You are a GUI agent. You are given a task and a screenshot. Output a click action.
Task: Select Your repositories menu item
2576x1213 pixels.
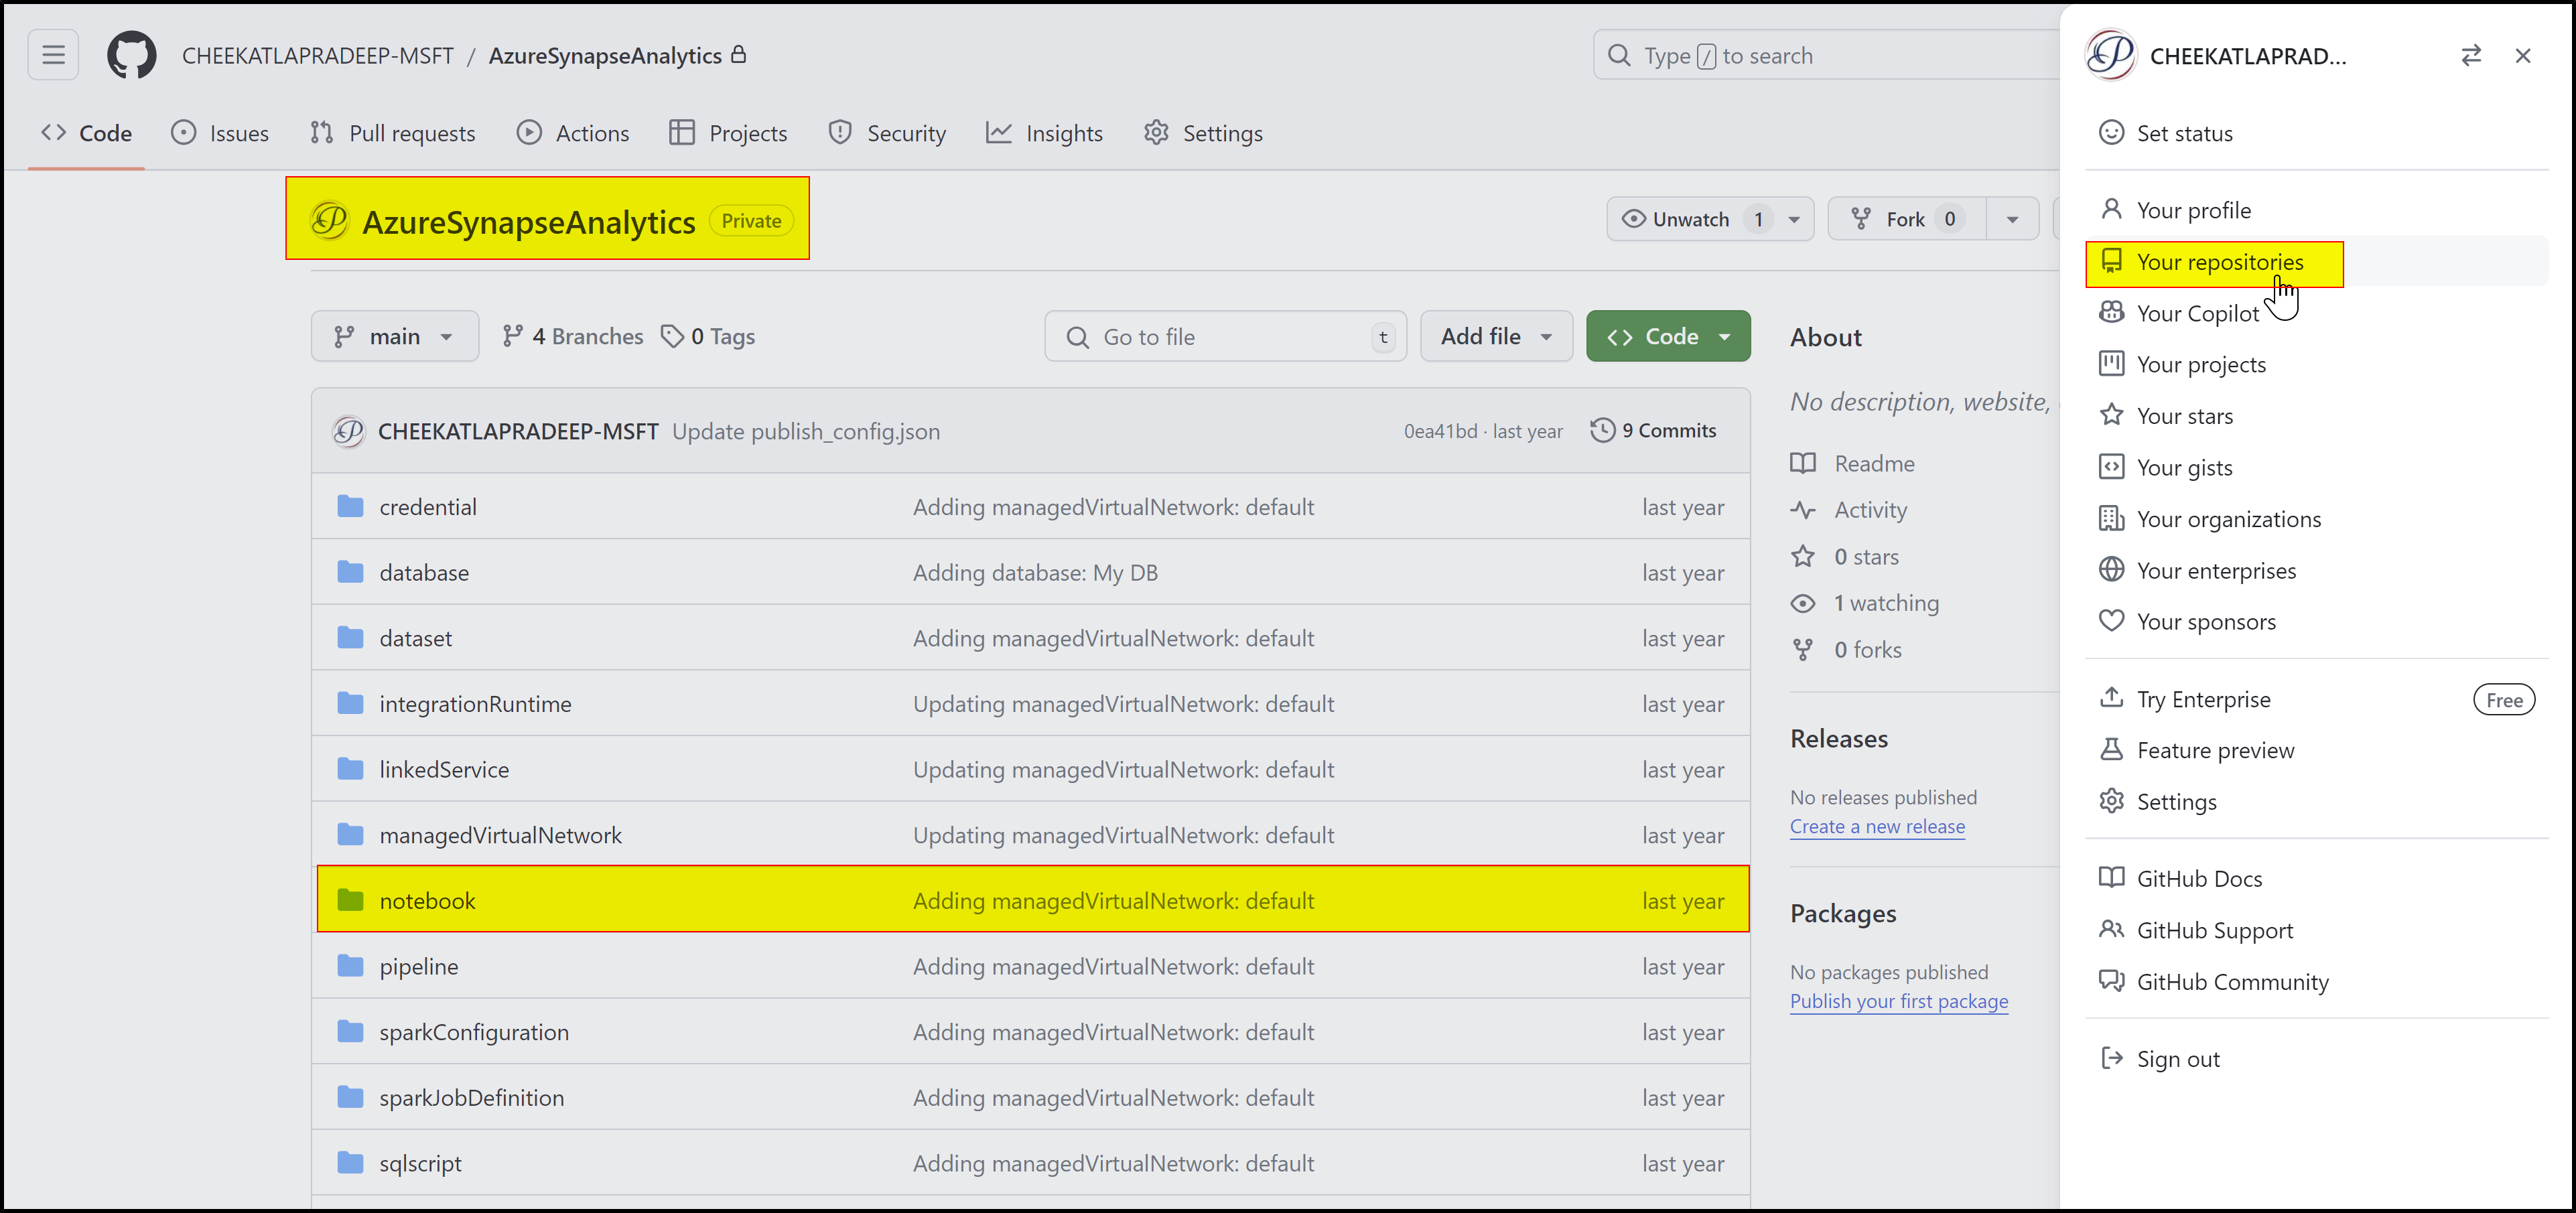point(2219,262)
